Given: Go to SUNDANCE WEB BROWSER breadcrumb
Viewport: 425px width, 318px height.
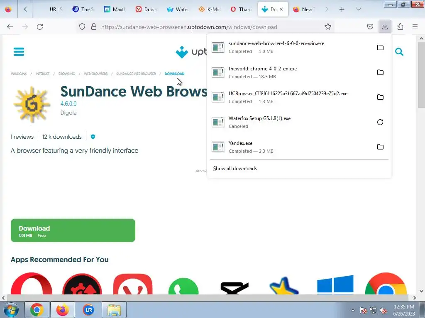Looking at the screenshot, I should [x=136, y=74].
